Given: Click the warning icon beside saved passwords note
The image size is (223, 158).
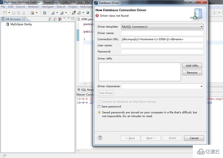Looking at the screenshot, I should tap(99, 112).
